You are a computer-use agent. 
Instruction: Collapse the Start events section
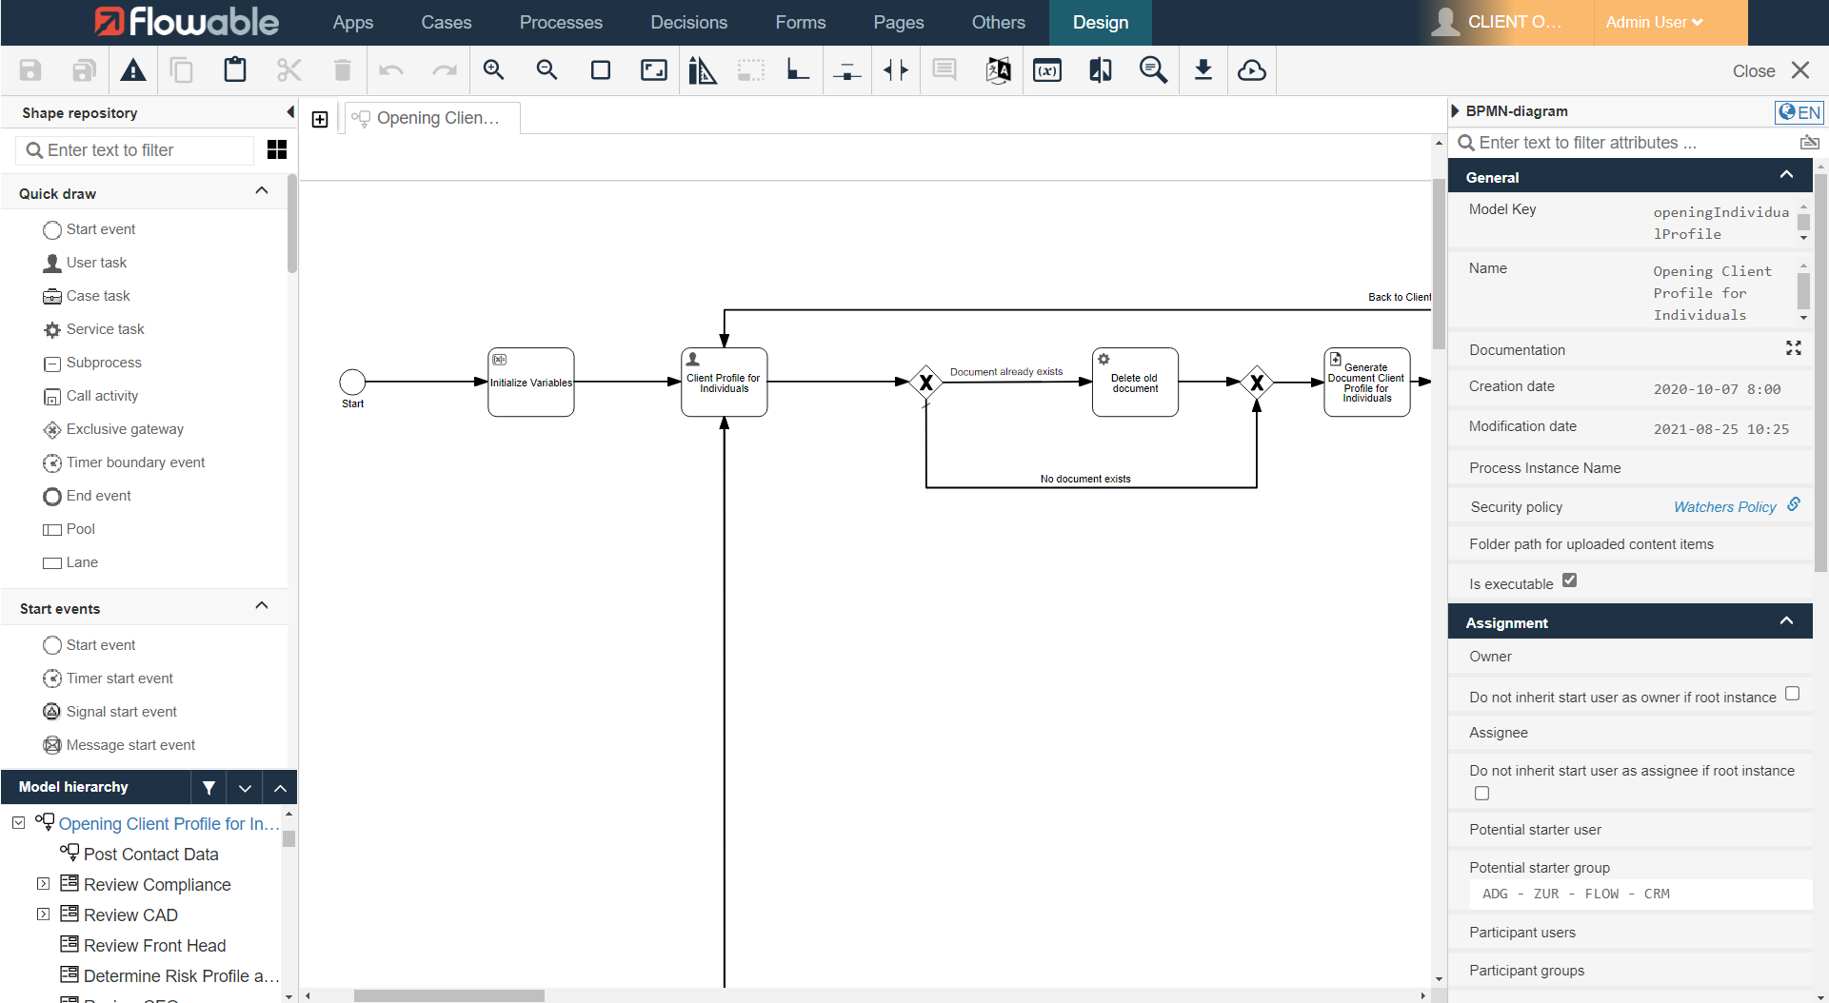262,606
